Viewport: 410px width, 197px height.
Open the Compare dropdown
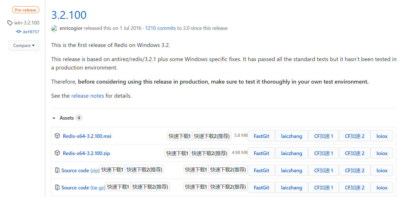[x=24, y=45]
